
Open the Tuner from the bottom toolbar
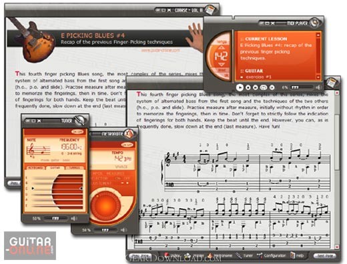click(244, 256)
